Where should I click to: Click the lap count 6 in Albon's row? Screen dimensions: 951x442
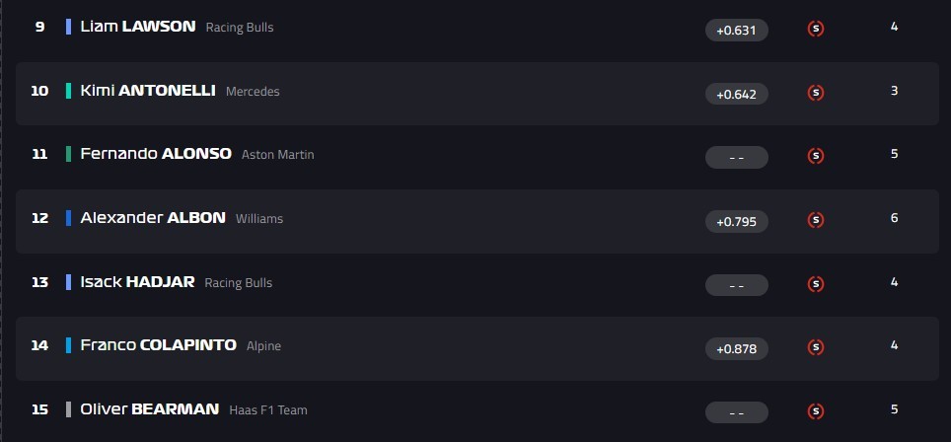[x=894, y=218]
